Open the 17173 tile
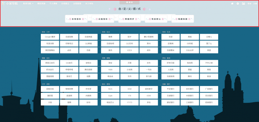 129,103
